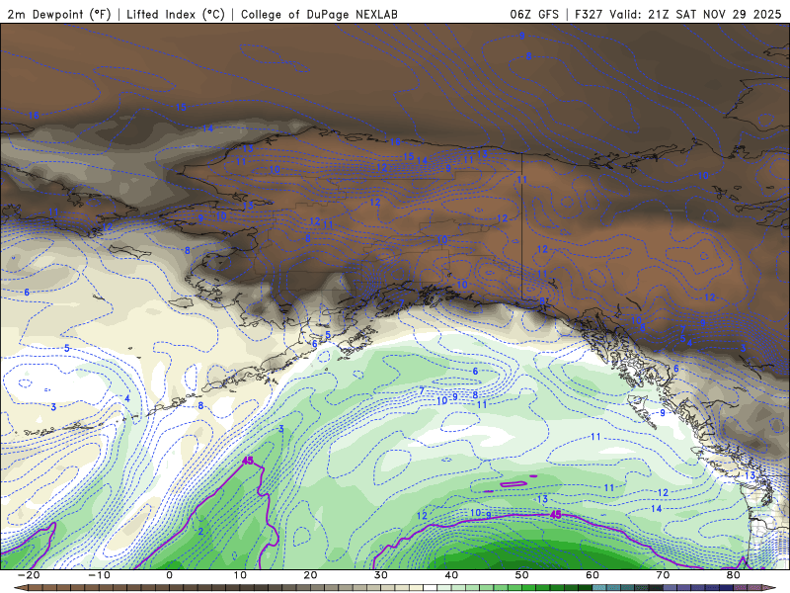Image resolution: width=790 pixels, height=593 pixels.
Task: Click the "06Z GFS" model run label
Action: (x=534, y=14)
